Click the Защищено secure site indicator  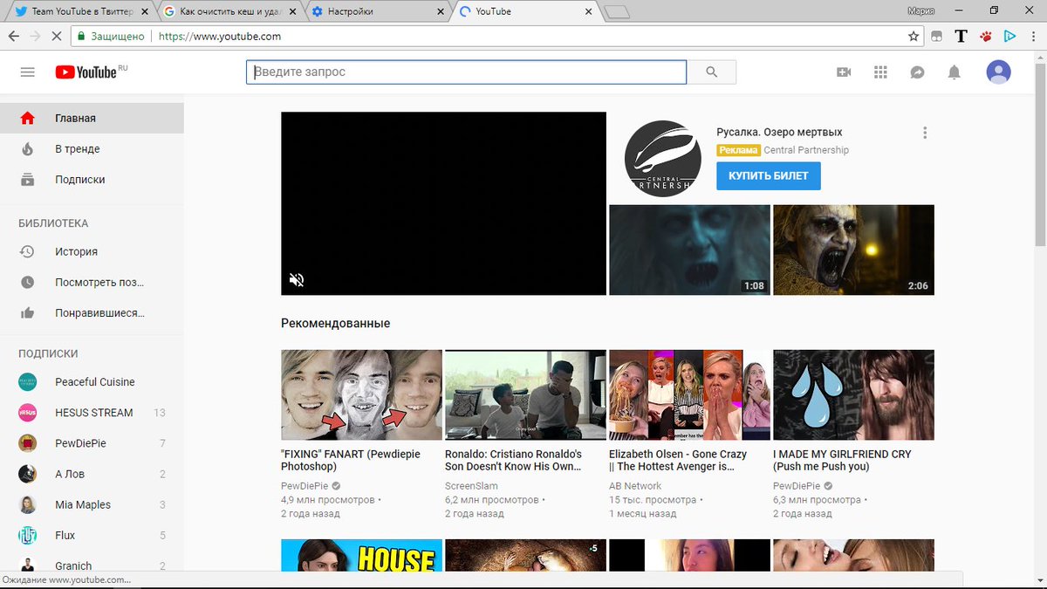112,37
